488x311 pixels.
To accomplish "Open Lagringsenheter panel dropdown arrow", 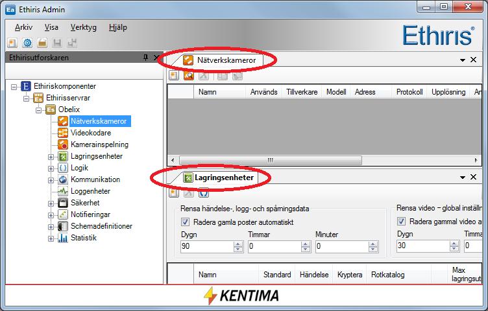I will click(463, 178).
